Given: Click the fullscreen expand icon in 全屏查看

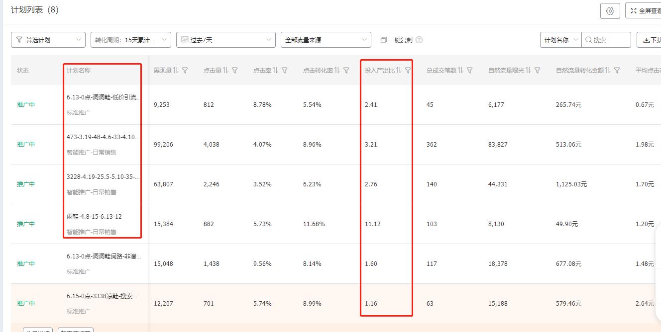Looking at the screenshot, I should [634, 10].
